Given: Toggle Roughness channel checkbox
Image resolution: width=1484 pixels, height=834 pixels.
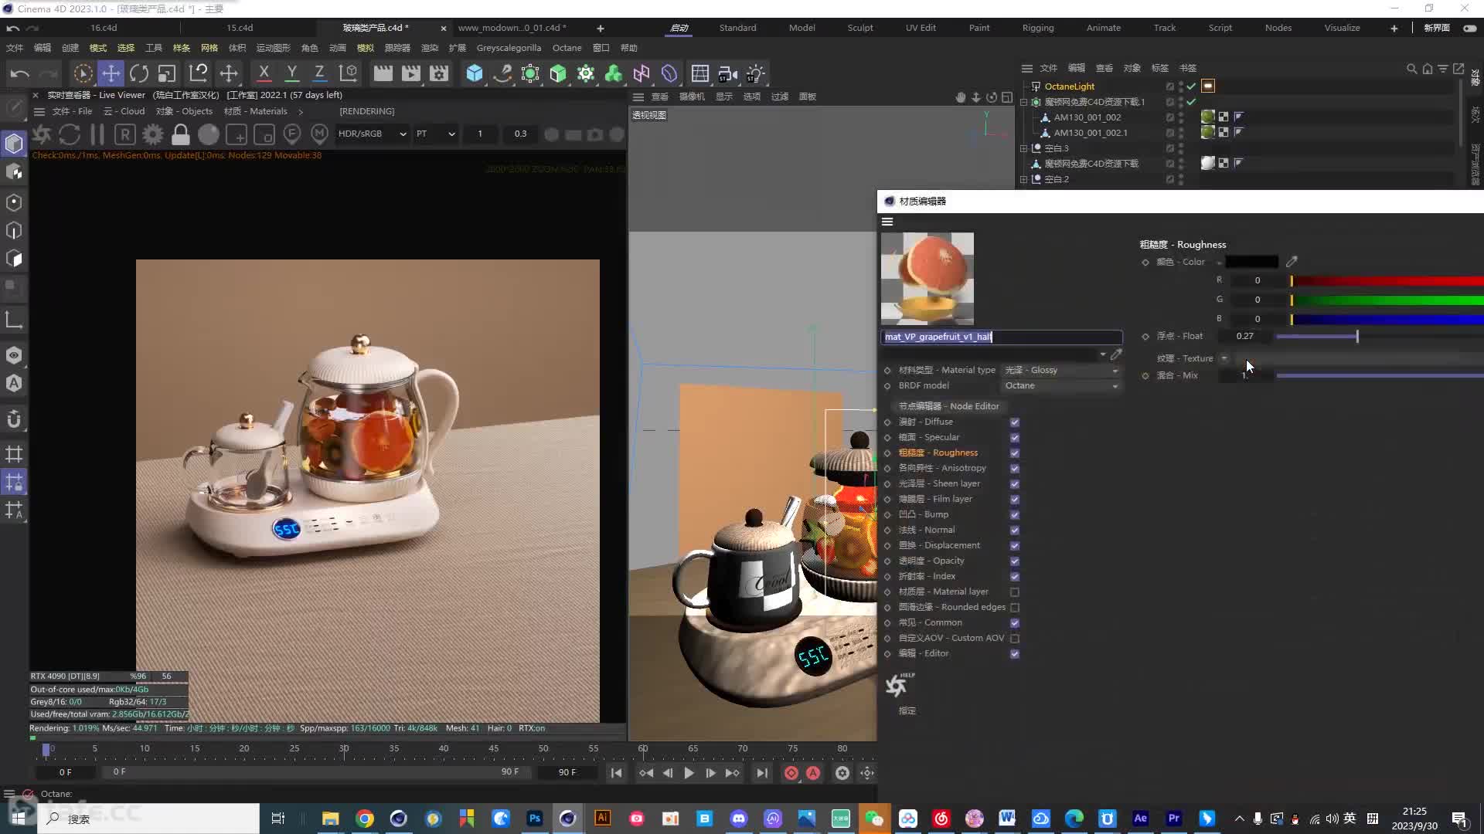Looking at the screenshot, I should pyautogui.click(x=1014, y=452).
